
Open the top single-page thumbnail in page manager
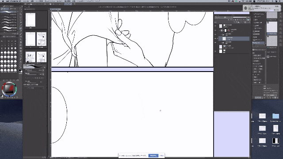31,19
